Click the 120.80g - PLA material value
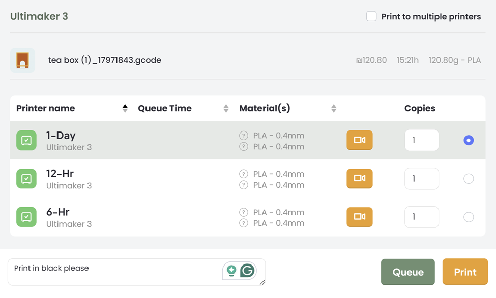The height and width of the screenshot is (298, 496). tap(455, 60)
